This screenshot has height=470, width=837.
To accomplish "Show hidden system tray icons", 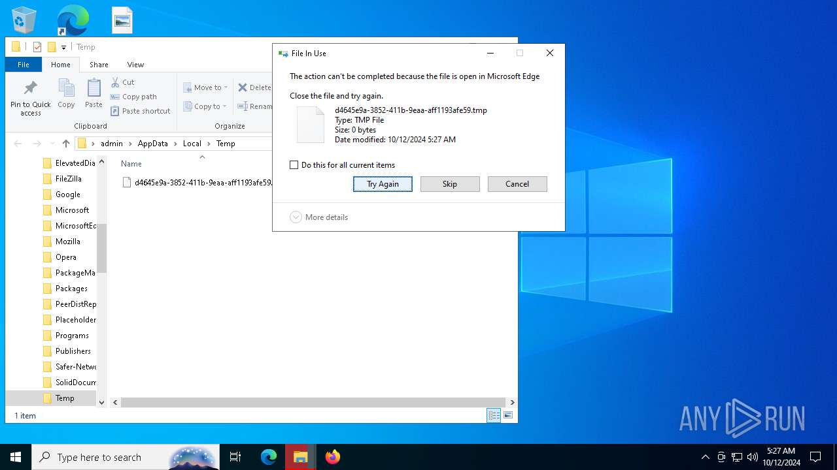I will tap(705, 457).
